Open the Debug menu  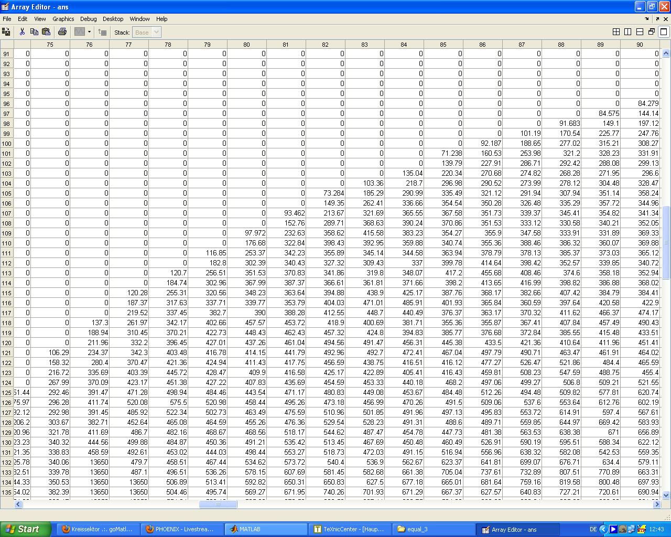pos(88,19)
